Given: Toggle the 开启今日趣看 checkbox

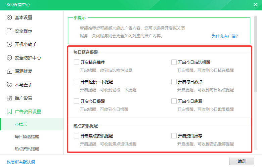Looking at the screenshot, I should (x=174, y=101).
